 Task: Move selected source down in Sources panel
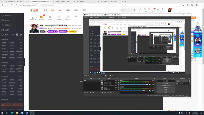point(113,93)
